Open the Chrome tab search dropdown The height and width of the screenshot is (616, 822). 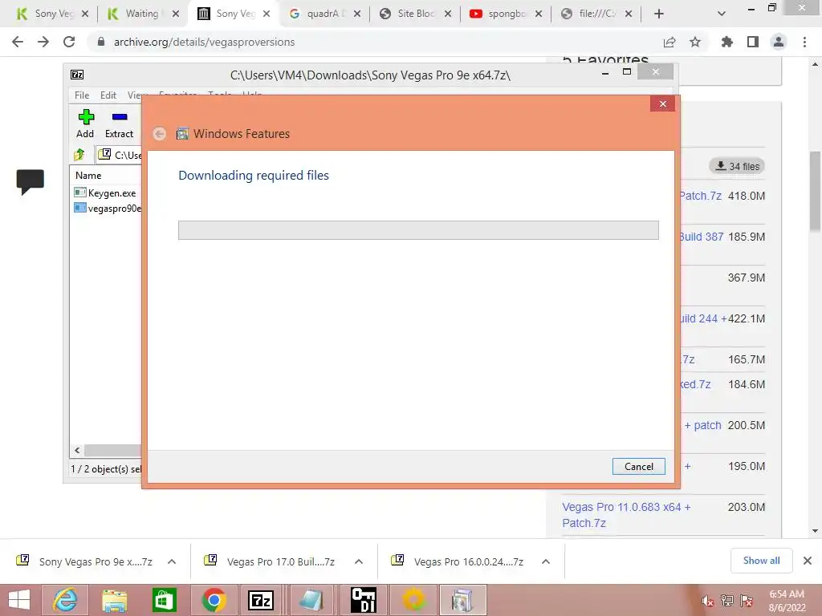pos(722,14)
